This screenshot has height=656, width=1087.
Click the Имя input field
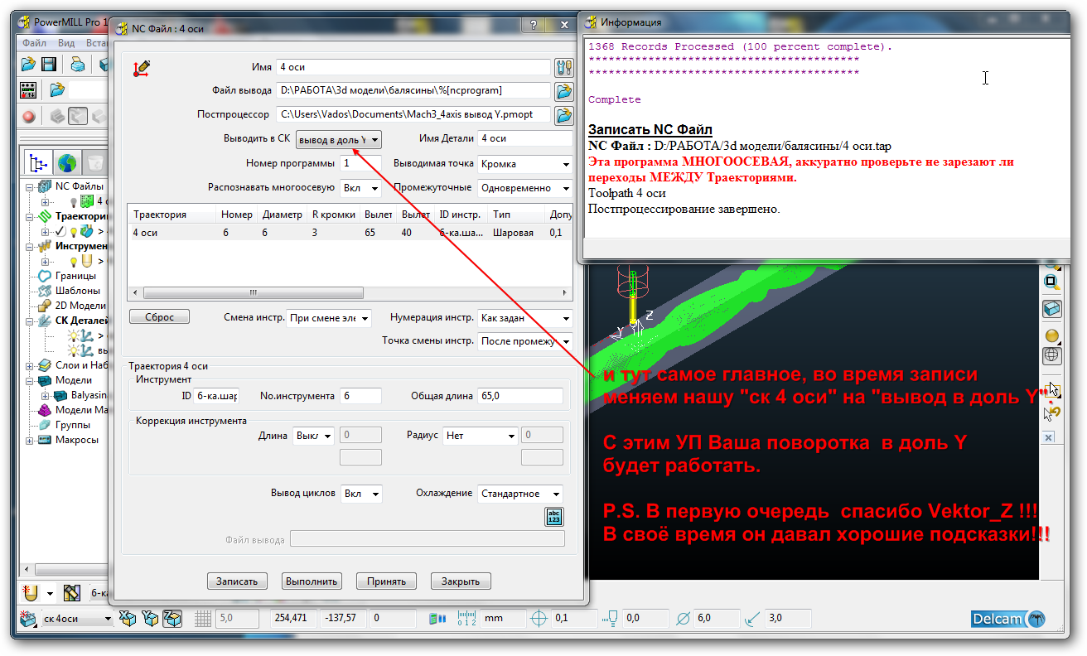(414, 67)
